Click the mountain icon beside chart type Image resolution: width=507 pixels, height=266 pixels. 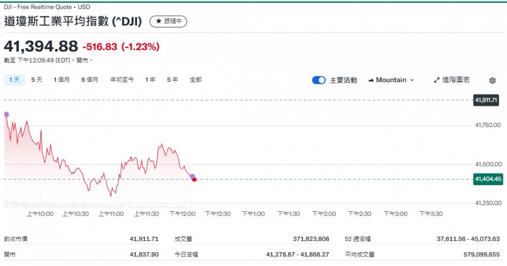pos(371,80)
